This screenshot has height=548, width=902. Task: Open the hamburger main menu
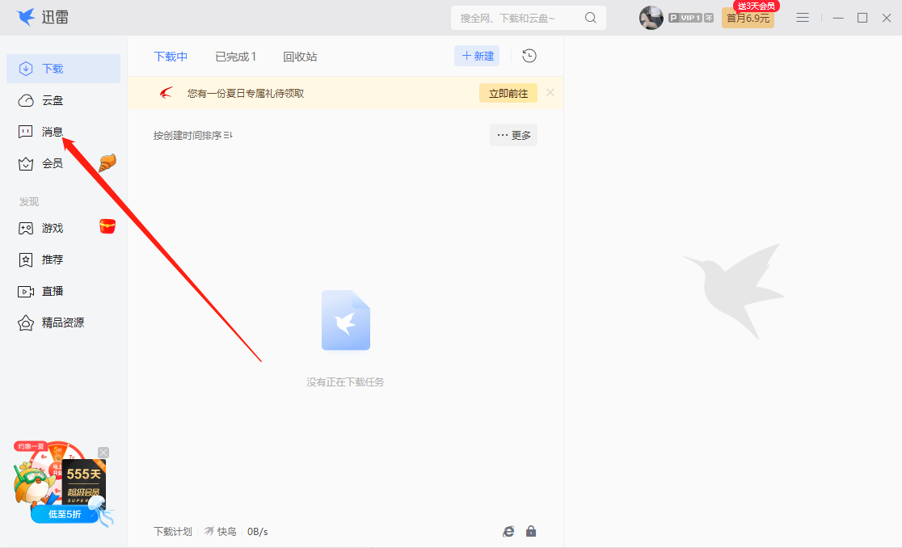(x=803, y=17)
